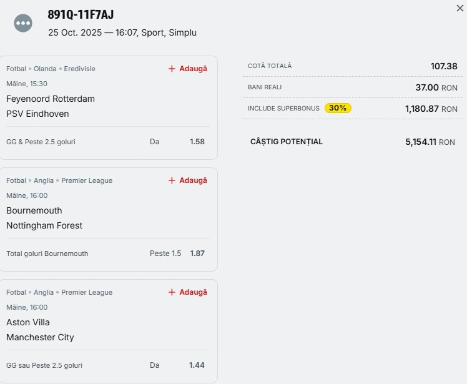Image resolution: width=467 pixels, height=384 pixels.
Task: Select the ticket code 891Q-11F7AJ
Action: (81, 15)
